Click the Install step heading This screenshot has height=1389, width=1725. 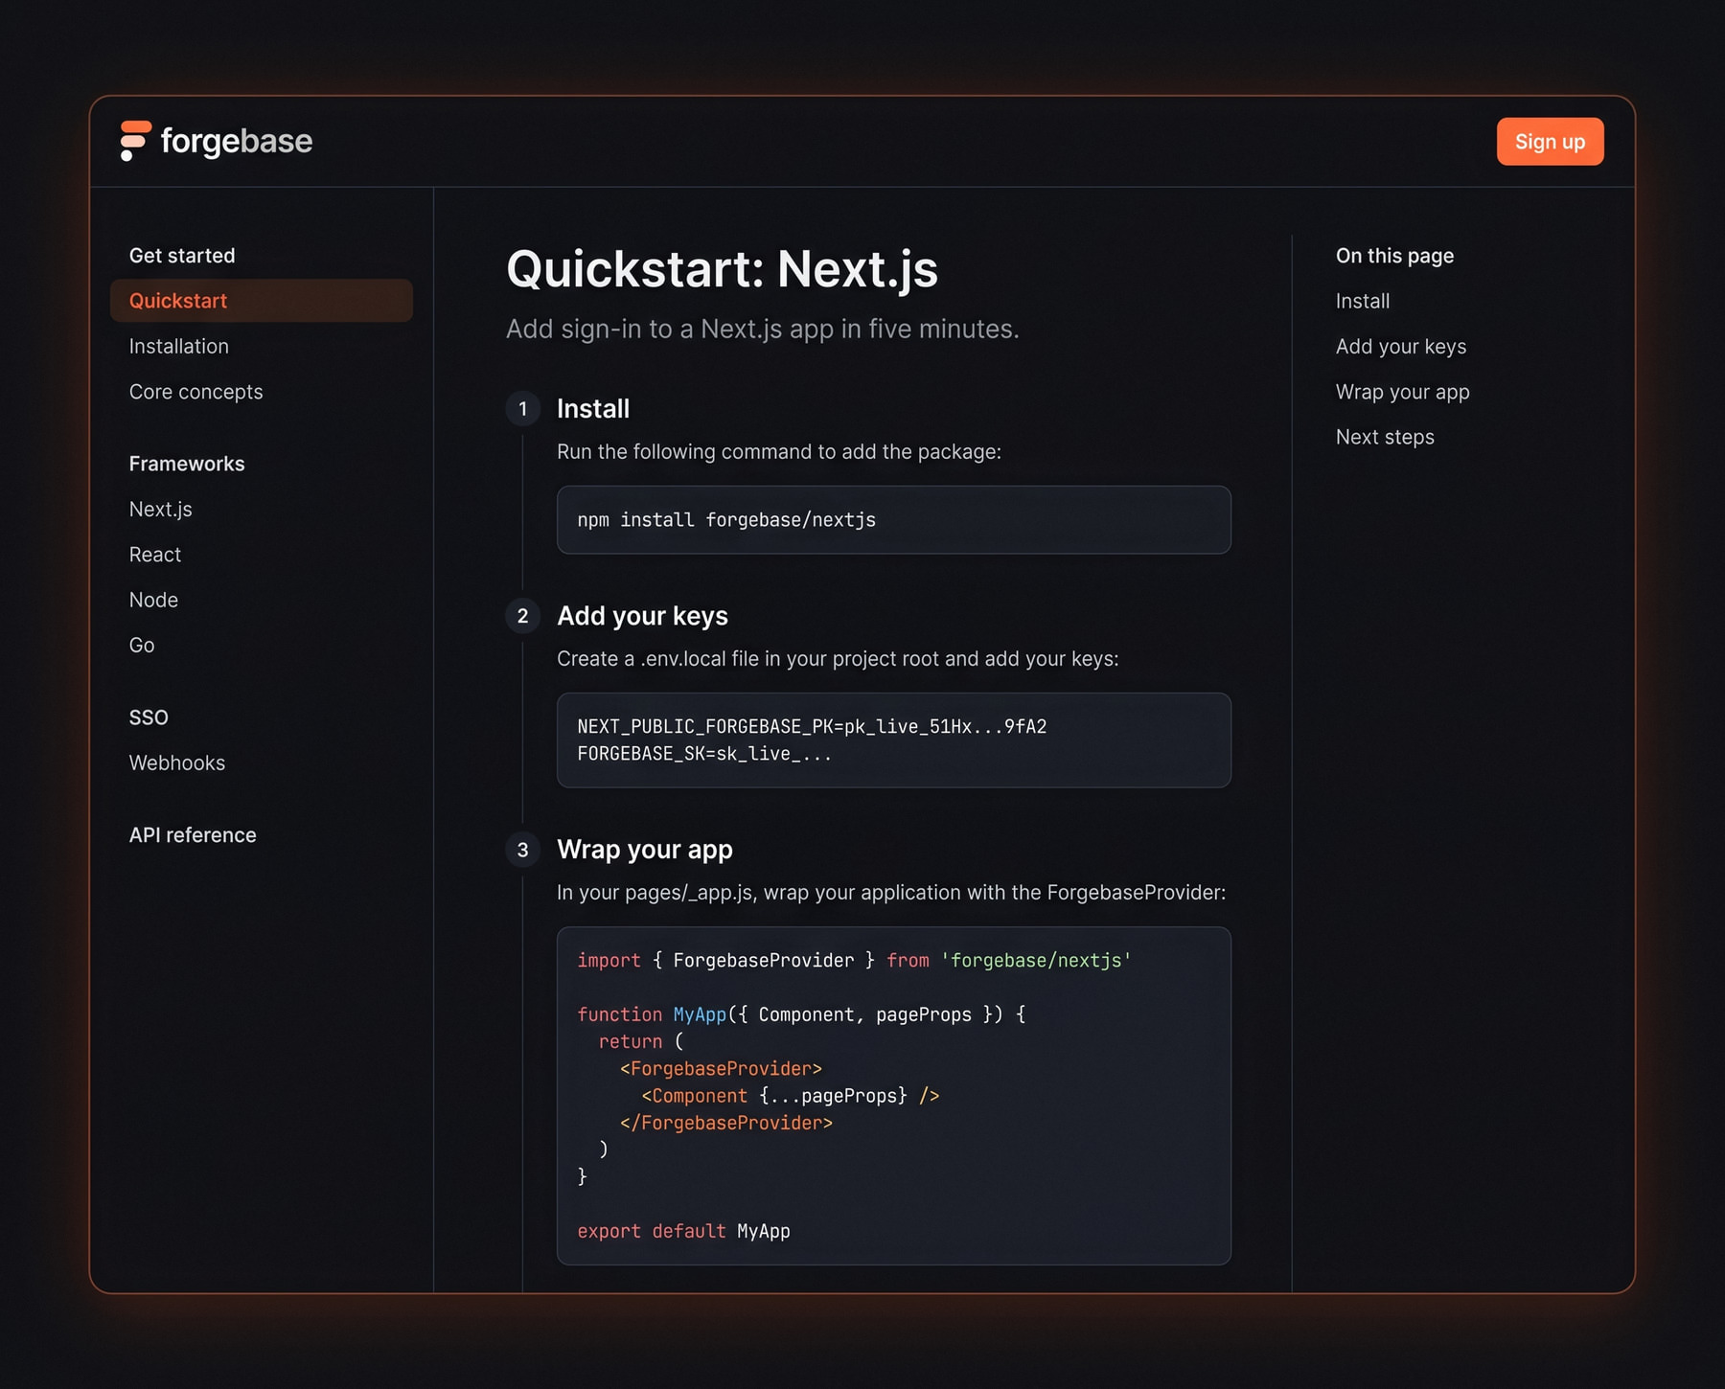click(593, 409)
